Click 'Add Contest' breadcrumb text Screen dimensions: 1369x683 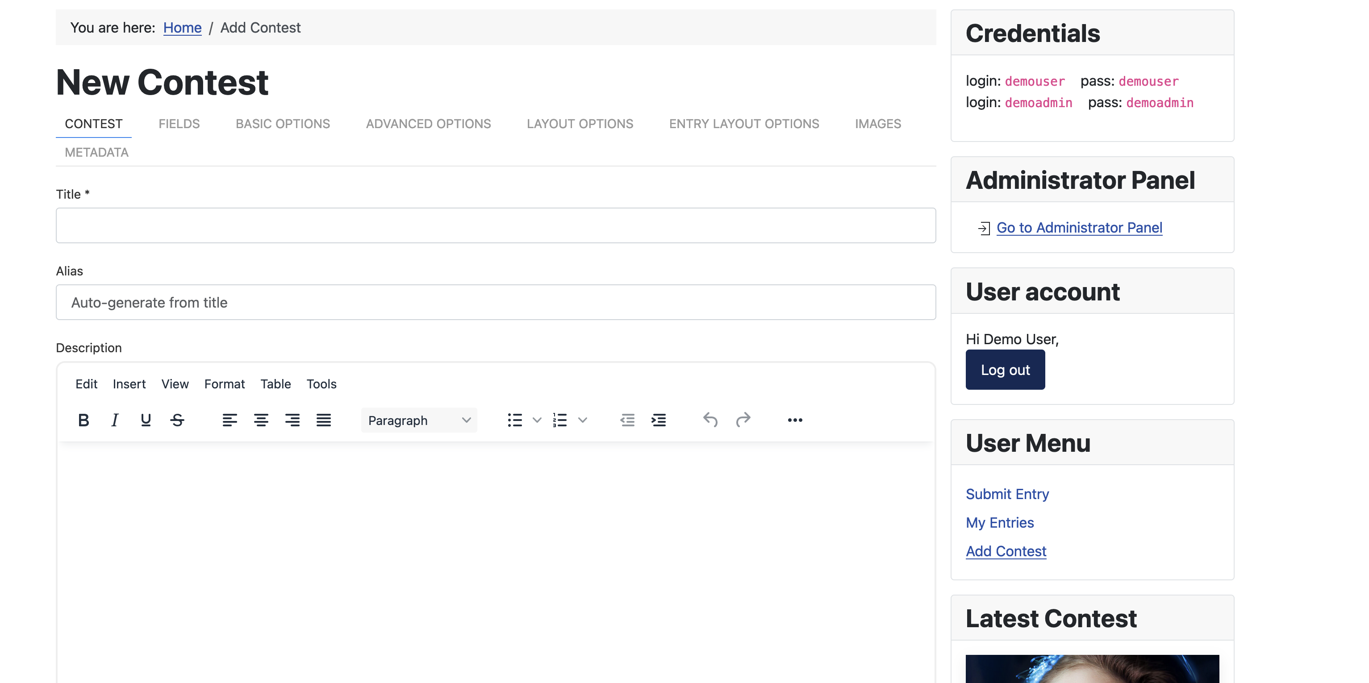click(260, 28)
